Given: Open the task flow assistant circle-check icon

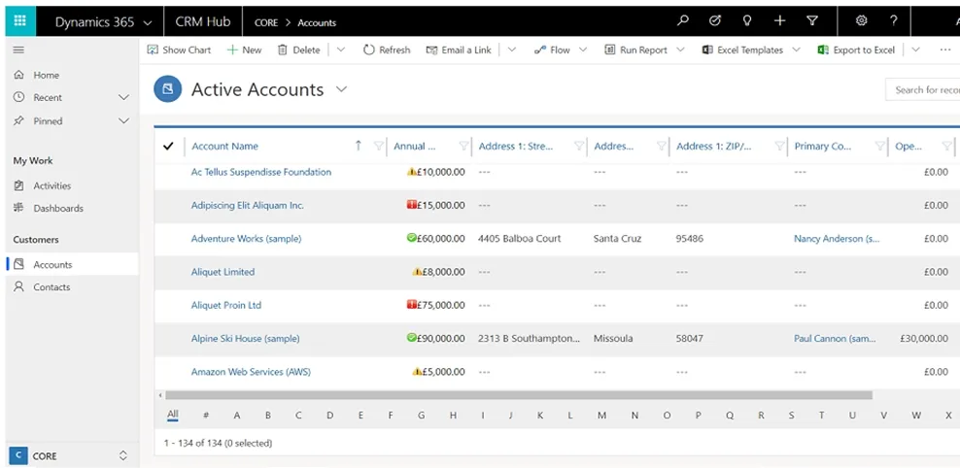Looking at the screenshot, I should tap(714, 20).
